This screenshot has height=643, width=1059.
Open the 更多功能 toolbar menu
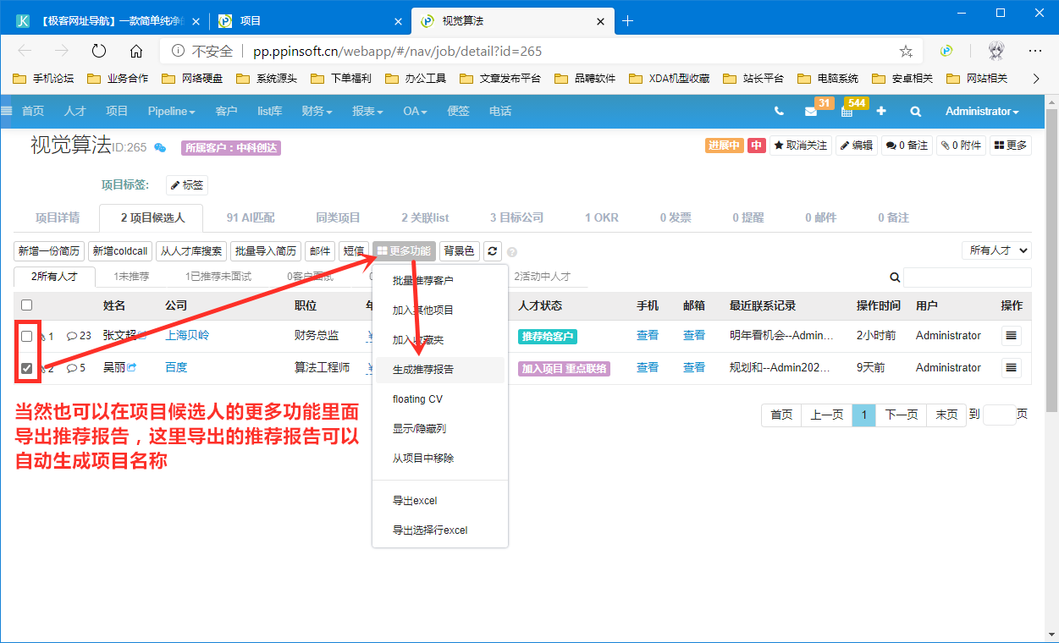(404, 250)
